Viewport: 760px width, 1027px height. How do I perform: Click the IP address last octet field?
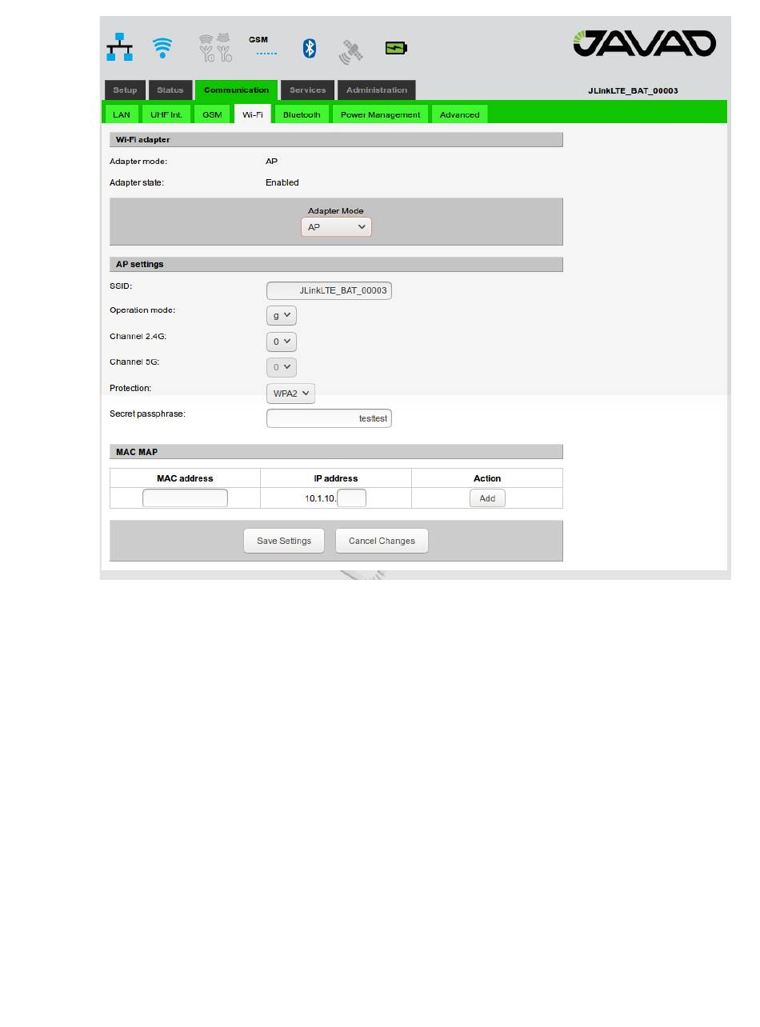(x=352, y=498)
